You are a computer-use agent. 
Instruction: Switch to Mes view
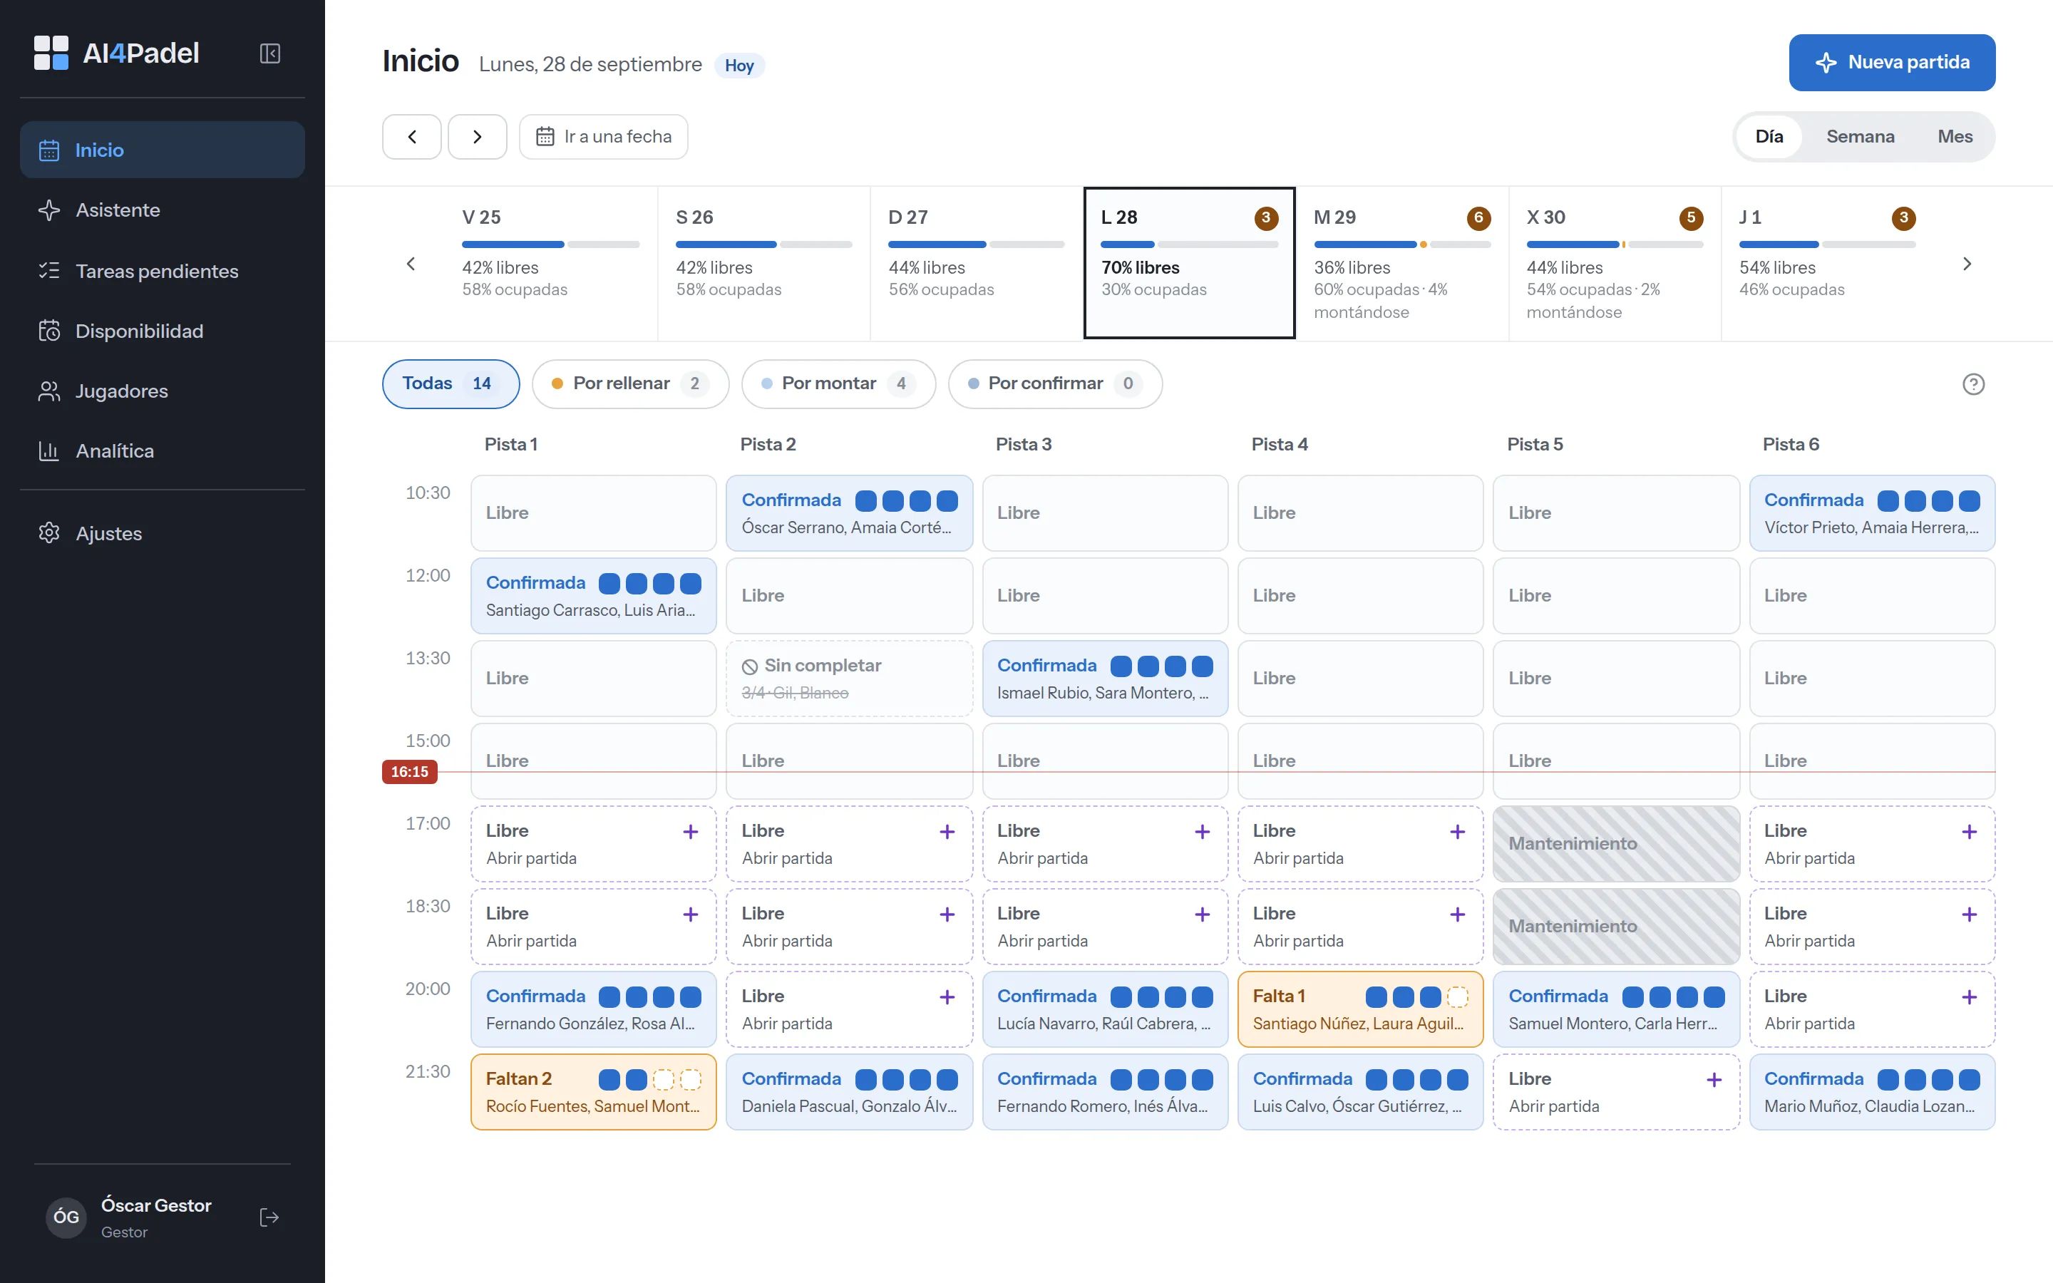click(x=1955, y=137)
